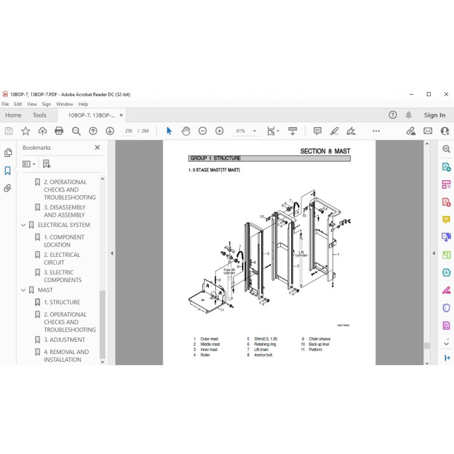Screen dimensions: 454x454
Task: Close the Bookmarks panel
Action: (x=97, y=147)
